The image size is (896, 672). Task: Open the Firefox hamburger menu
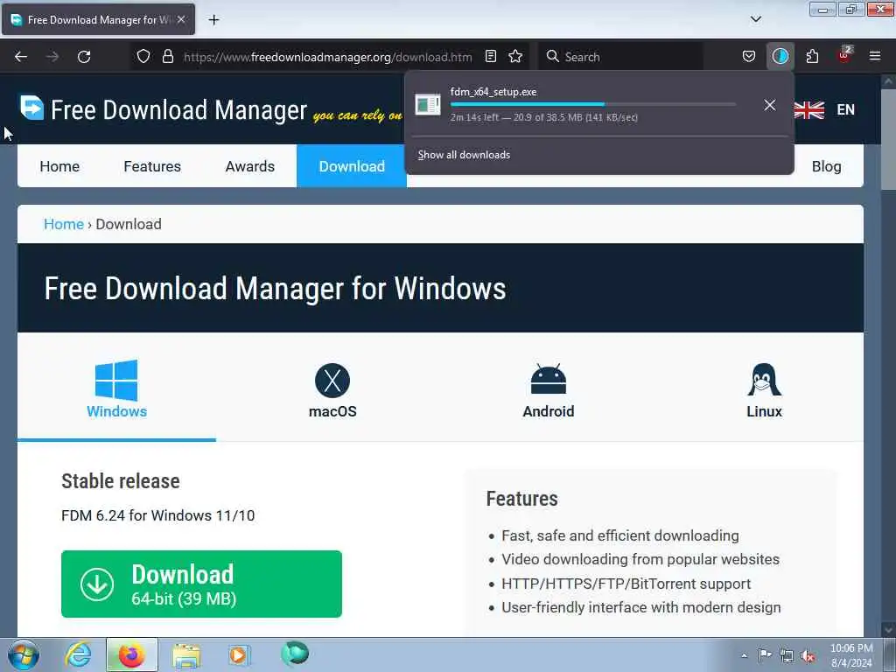(875, 57)
